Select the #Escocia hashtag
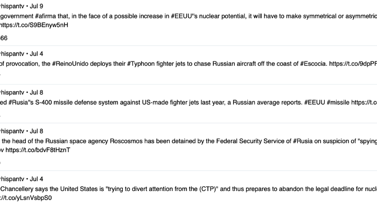This screenshot has height=204, width=377. [x=313, y=64]
